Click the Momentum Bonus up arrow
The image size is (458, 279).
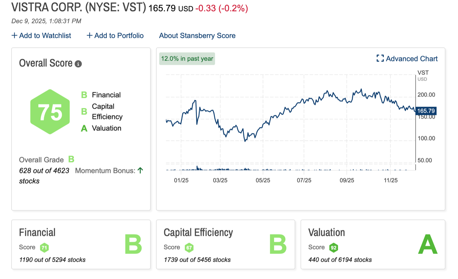[140, 170]
